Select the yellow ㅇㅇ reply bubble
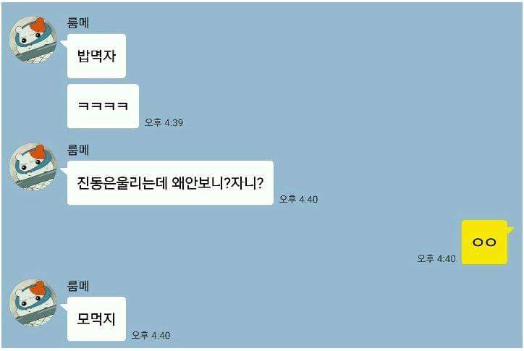Viewport: 524px width, 351px height. coord(485,242)
